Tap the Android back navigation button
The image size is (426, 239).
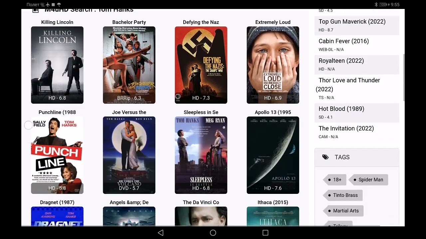pyautogui.click(x=161, y=233)
